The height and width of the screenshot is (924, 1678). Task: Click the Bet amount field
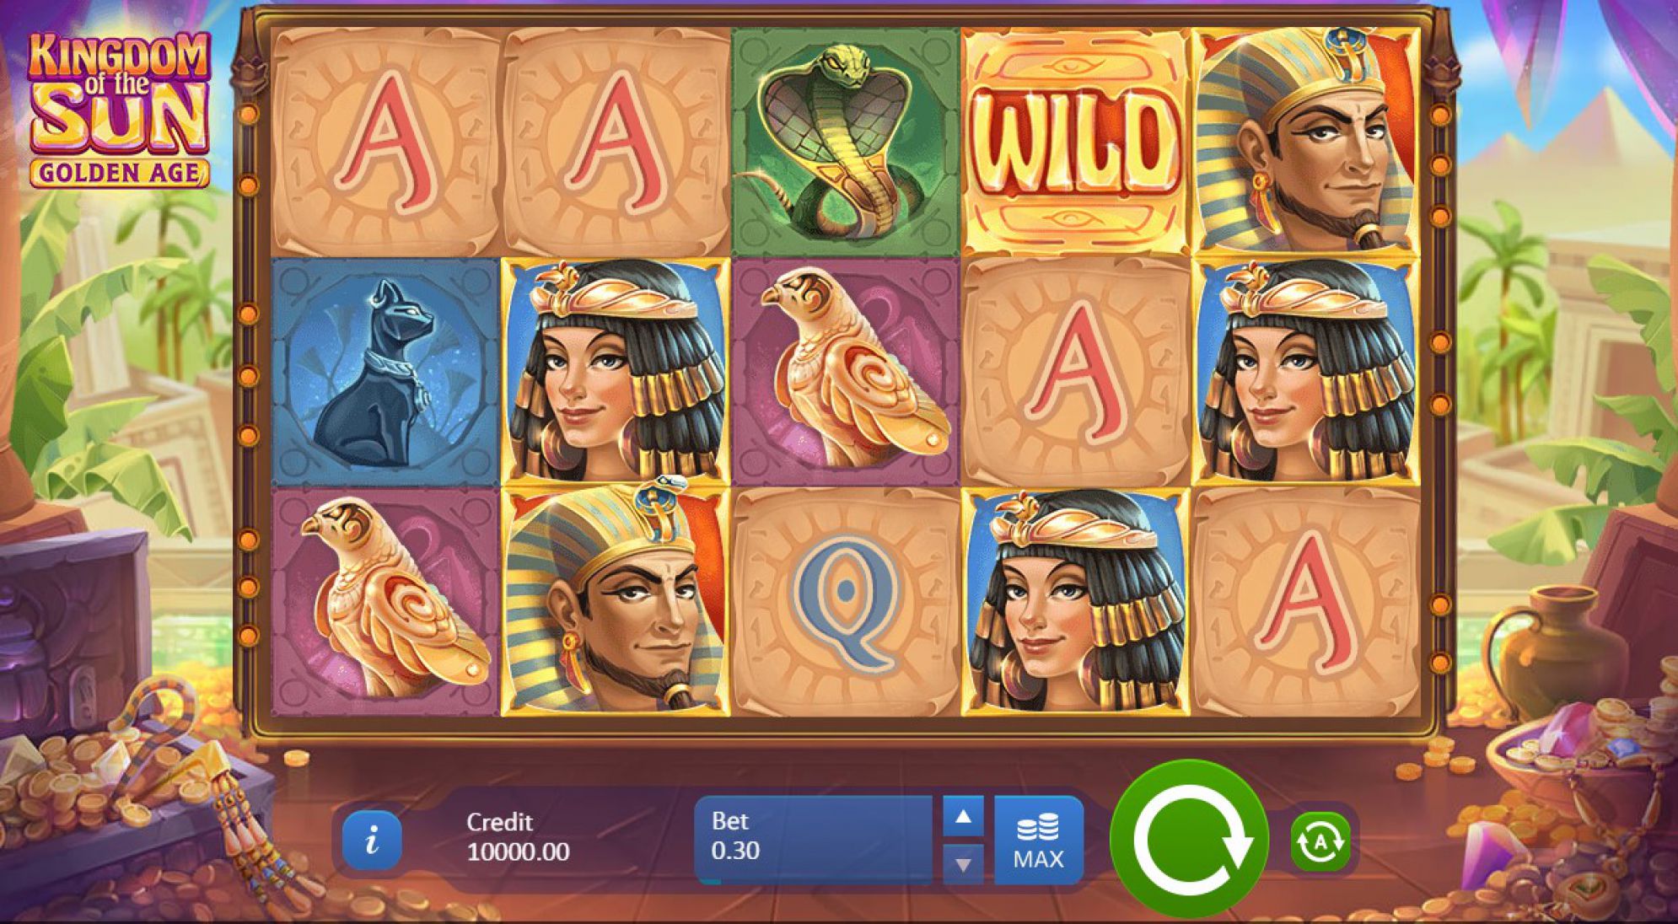pos(813,840)
